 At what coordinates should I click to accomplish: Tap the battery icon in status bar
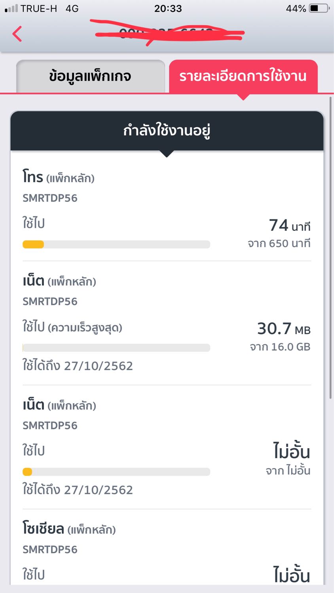click(x=319, y=8)
